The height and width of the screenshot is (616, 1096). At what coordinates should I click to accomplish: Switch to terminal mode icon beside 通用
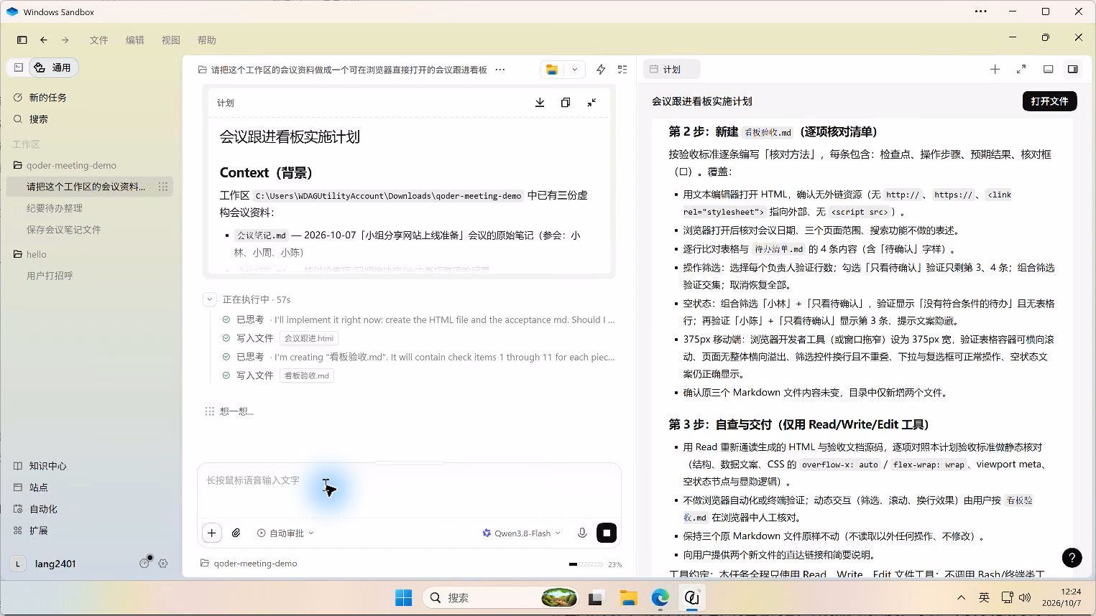click(x=19, y=67)
